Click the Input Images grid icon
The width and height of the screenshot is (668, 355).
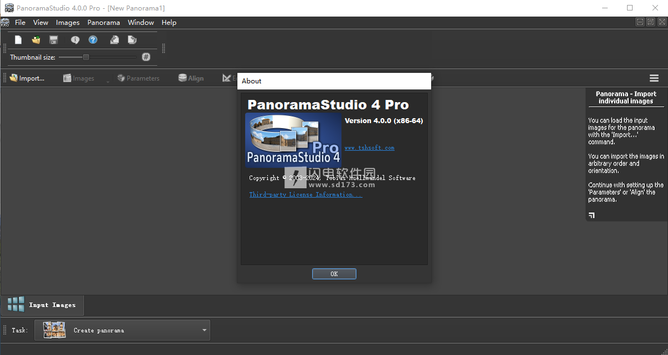16,304
